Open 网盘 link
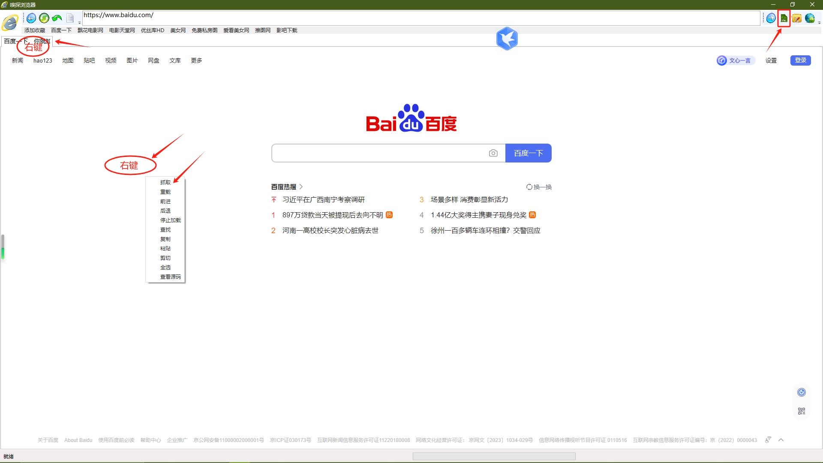 [x=153, y=60]
